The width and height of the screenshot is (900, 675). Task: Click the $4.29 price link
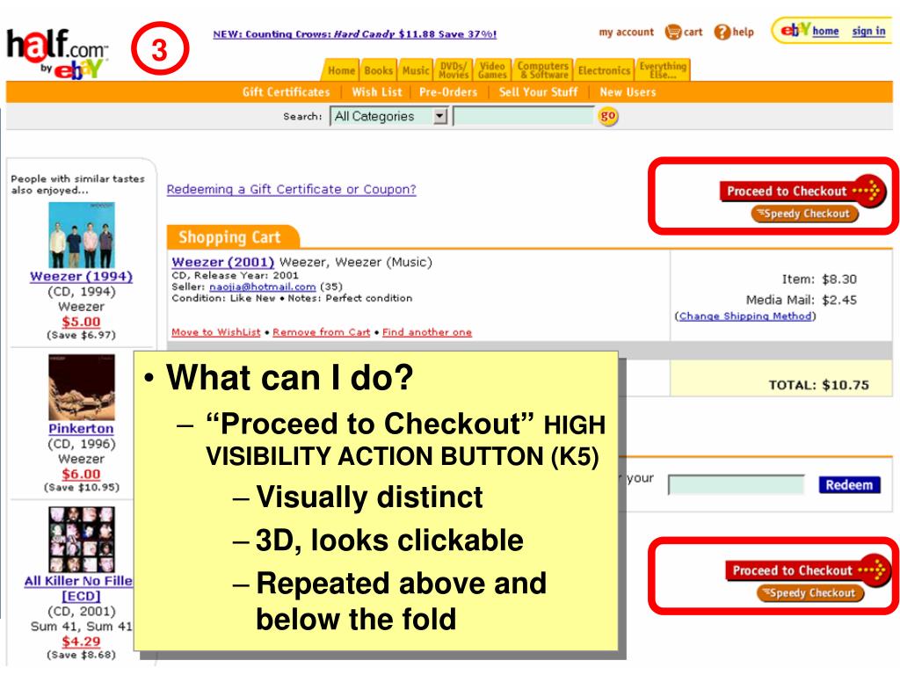point(81,641)
